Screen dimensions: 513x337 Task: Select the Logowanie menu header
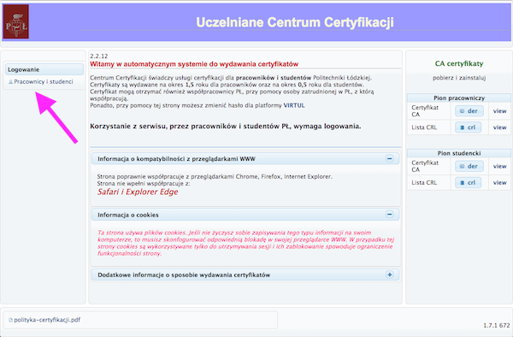coord(44,69)
